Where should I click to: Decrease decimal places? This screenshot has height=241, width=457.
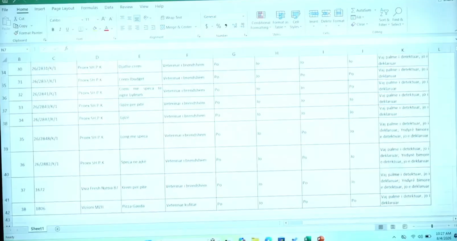[x=242, y=26]
